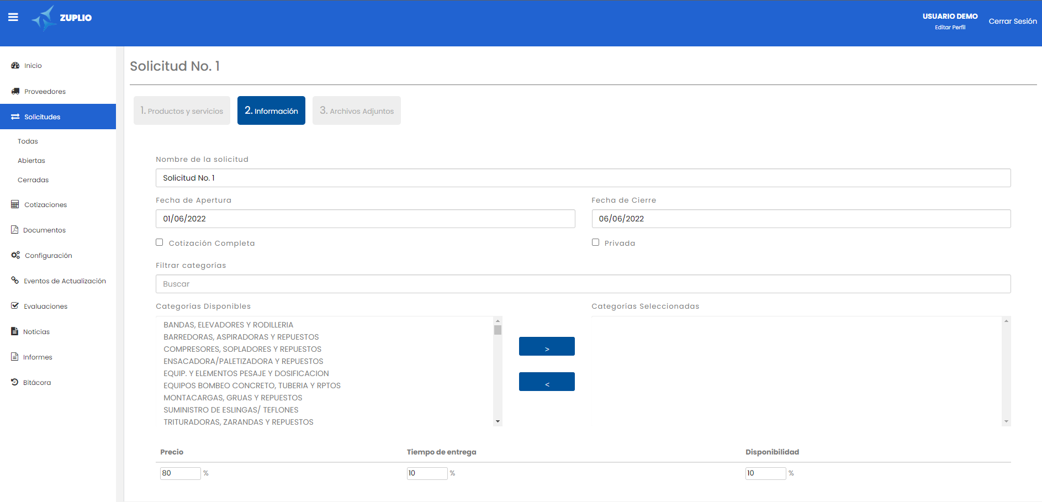Click the Proveedores truck icon
Image resolution: width=1042 pixels, height=502 pixels.
(x=15, y=91)
